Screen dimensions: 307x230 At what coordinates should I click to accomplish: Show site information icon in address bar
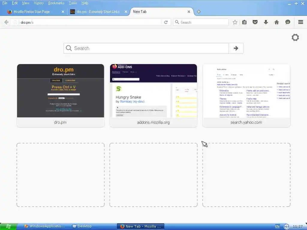pyautogui.click(x=15, y=22)
